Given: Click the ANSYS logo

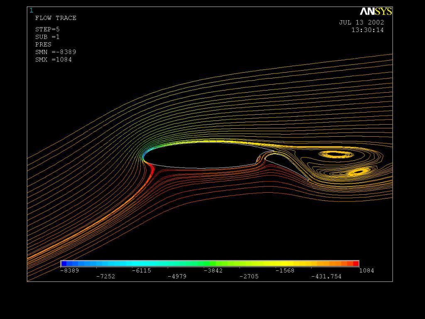Looking at the screenshot, I should [376, 11].
